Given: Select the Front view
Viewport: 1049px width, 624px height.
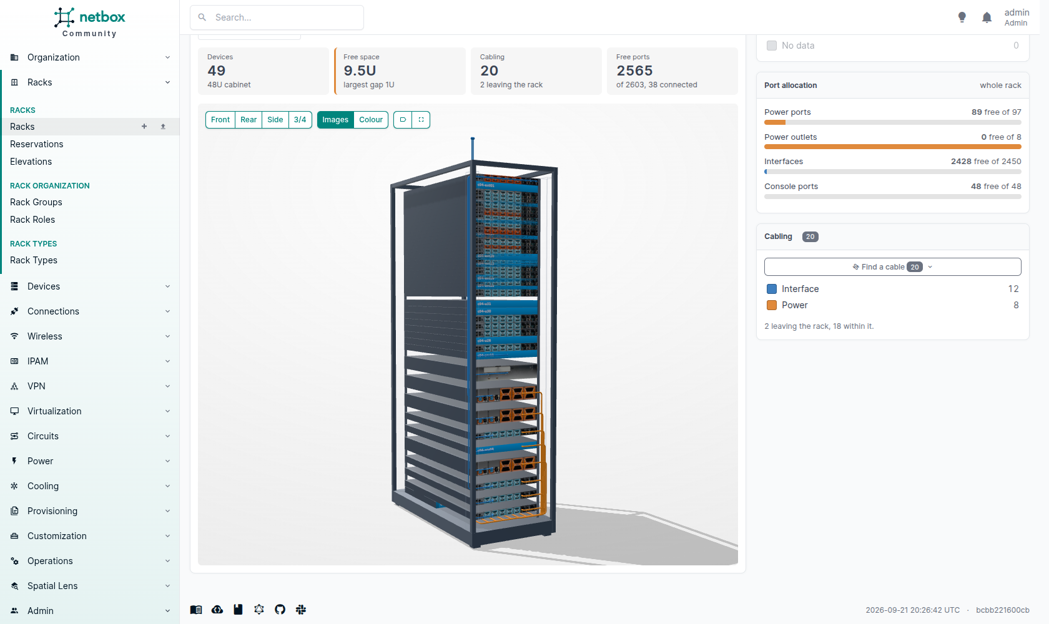Looking at the screenshot, I should click(x=220, y=120).
